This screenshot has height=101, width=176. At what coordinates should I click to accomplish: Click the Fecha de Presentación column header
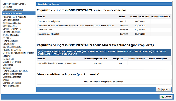[x=139, y=17]
